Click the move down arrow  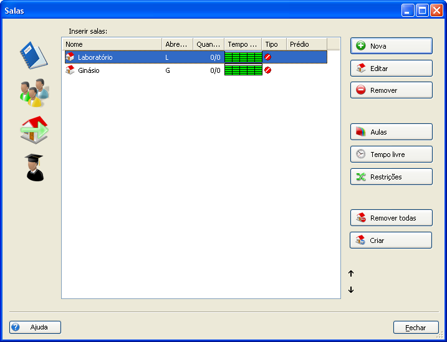[x=351, y=290]
